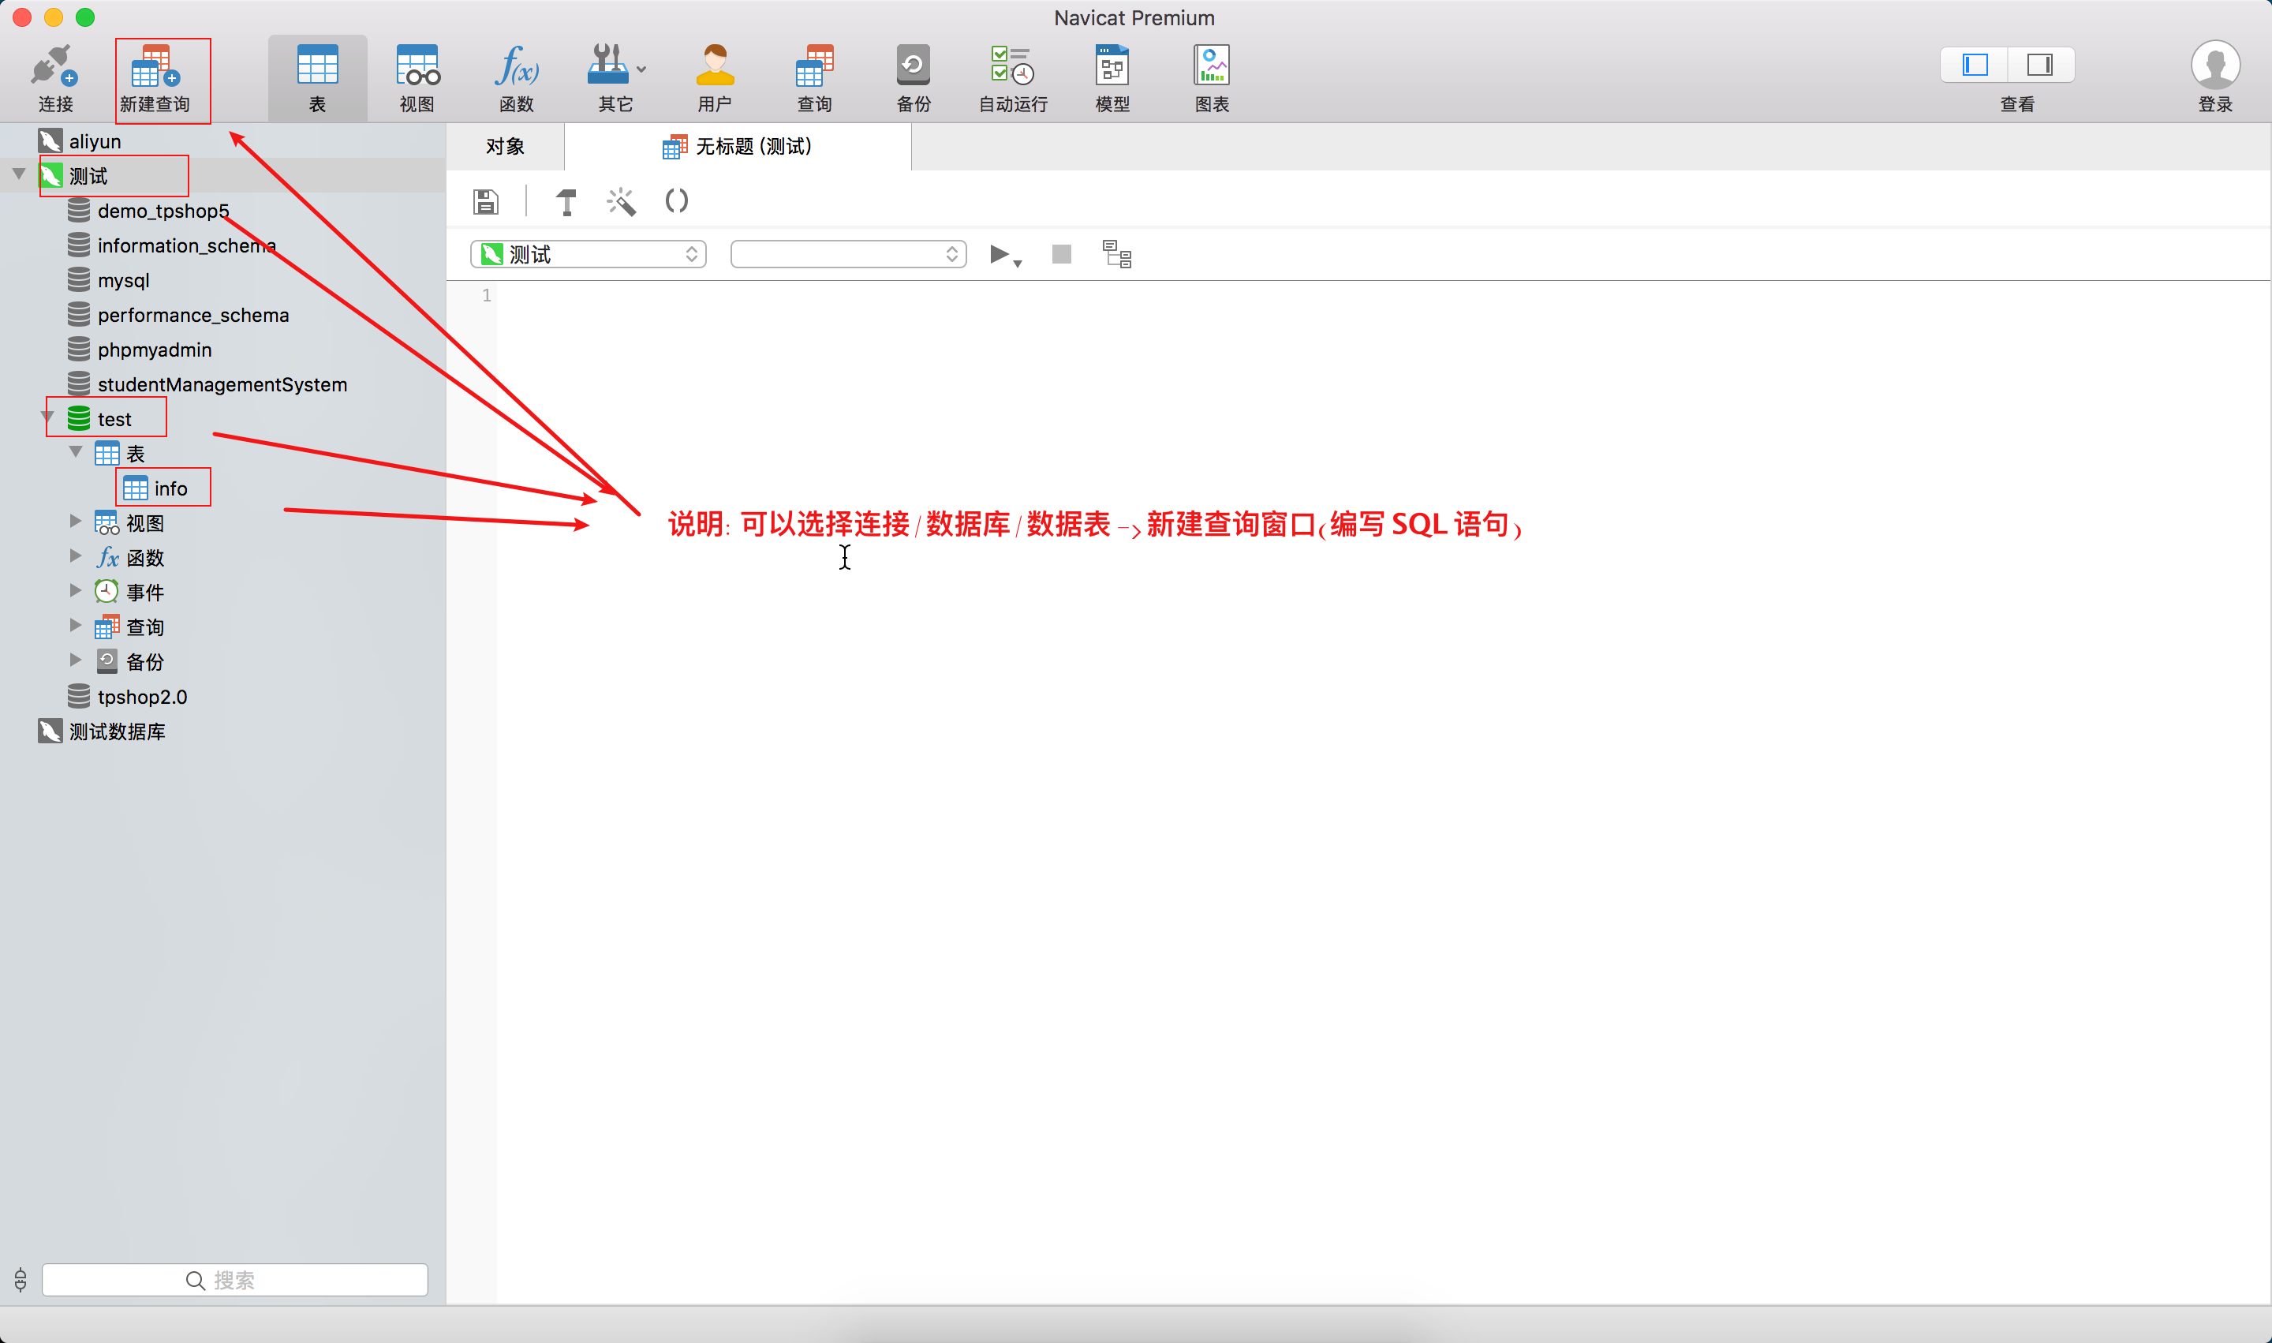This screenshot has height=1343, width=2272.
Task: Click the 搜索 search field in the sidebar
Action: (235, 1280)
